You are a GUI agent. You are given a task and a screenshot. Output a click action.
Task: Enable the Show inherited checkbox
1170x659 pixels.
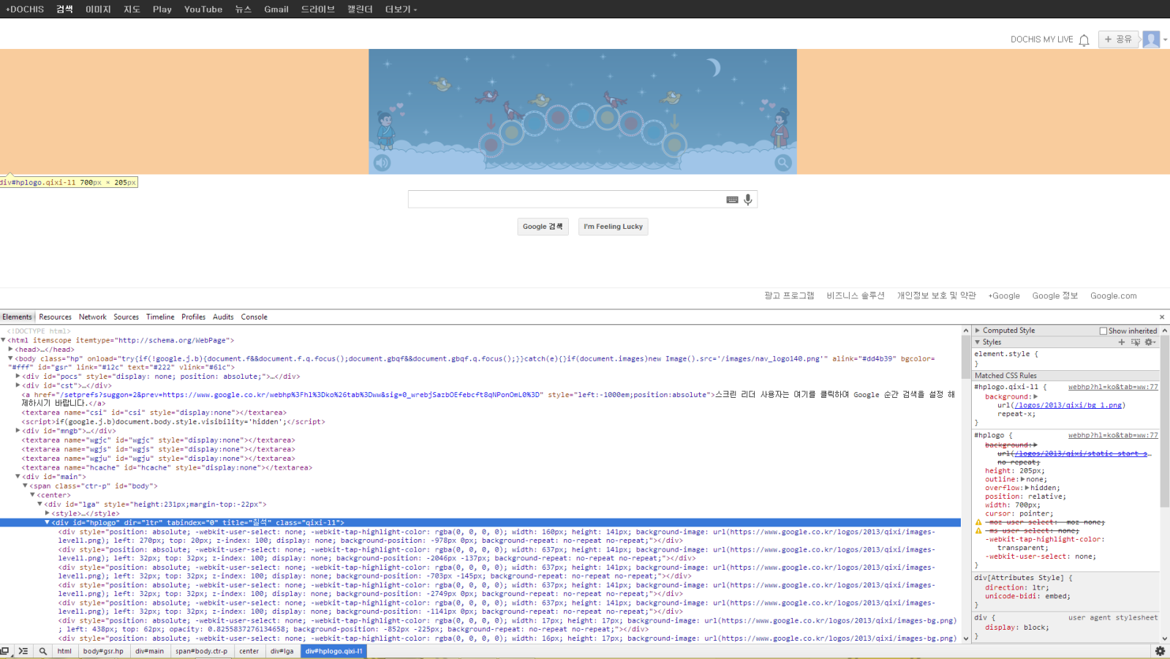tap(1103, 331)
